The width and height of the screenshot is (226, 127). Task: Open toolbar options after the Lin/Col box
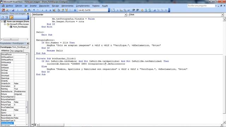coord(109,10)
